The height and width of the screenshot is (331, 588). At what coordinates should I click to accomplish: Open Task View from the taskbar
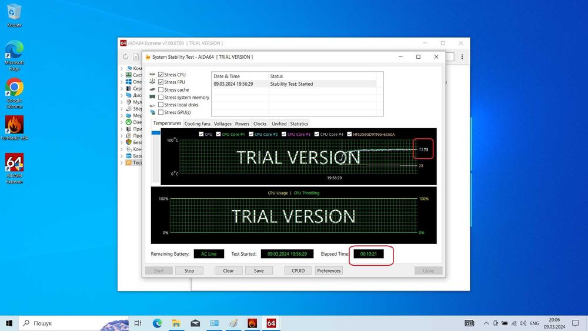point(138,323)
